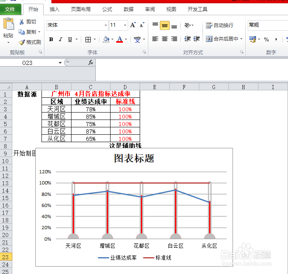Click chart title 图表标题

[134, 158]
